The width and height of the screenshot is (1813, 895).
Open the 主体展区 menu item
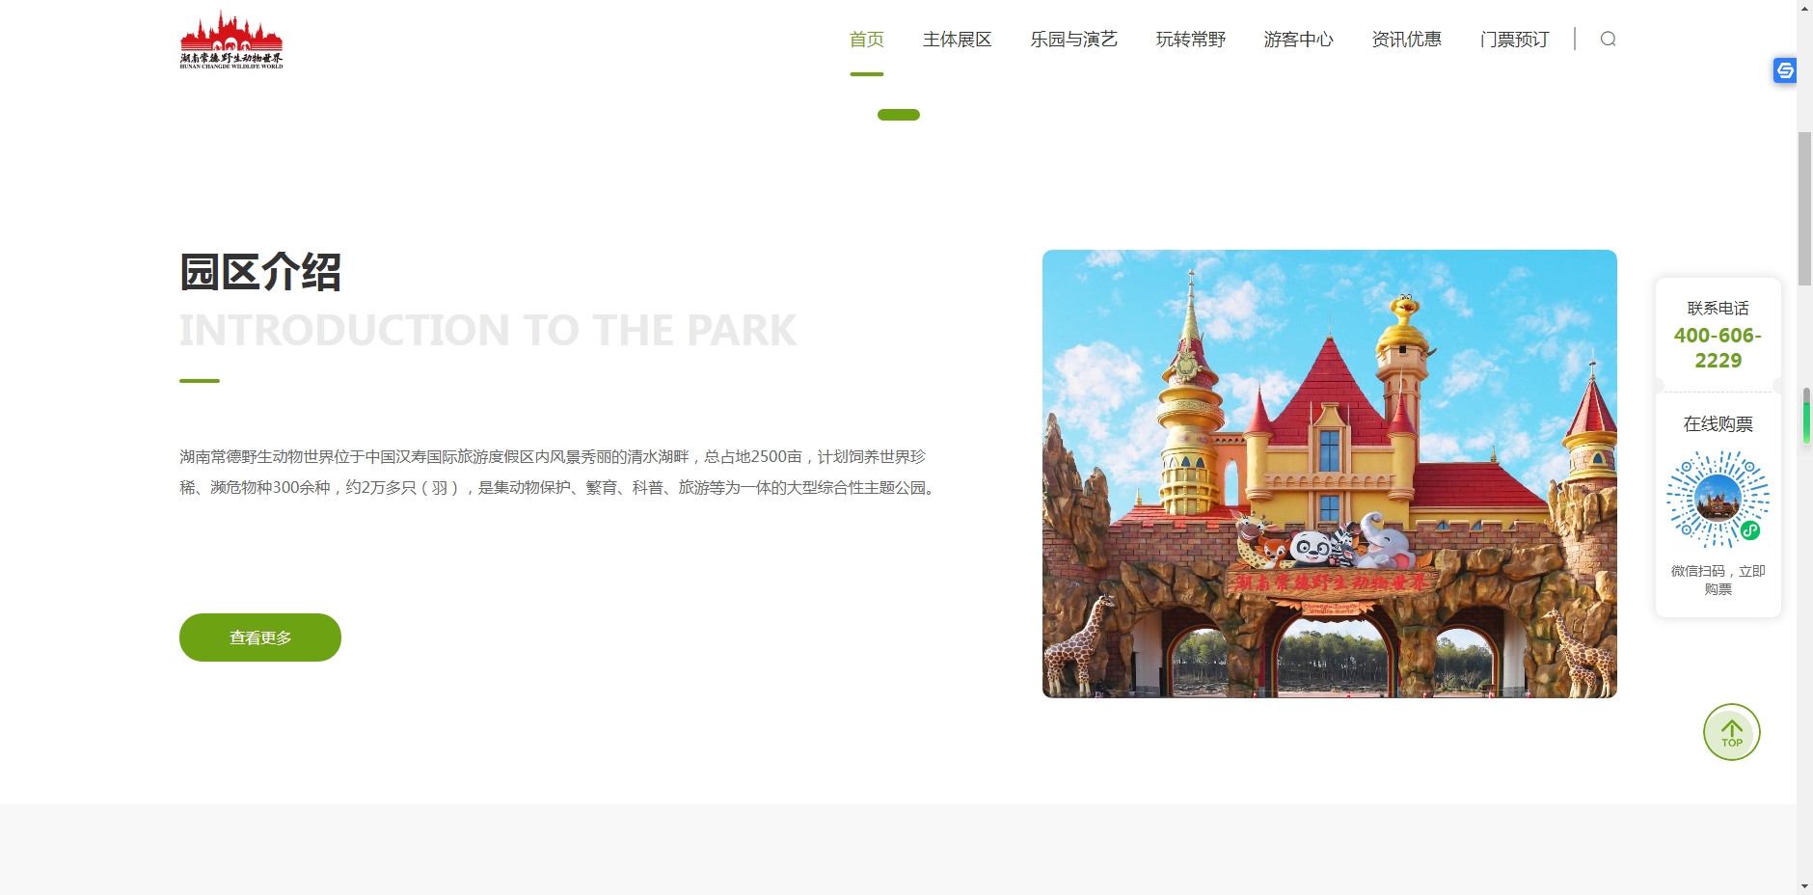coord(957,40)
